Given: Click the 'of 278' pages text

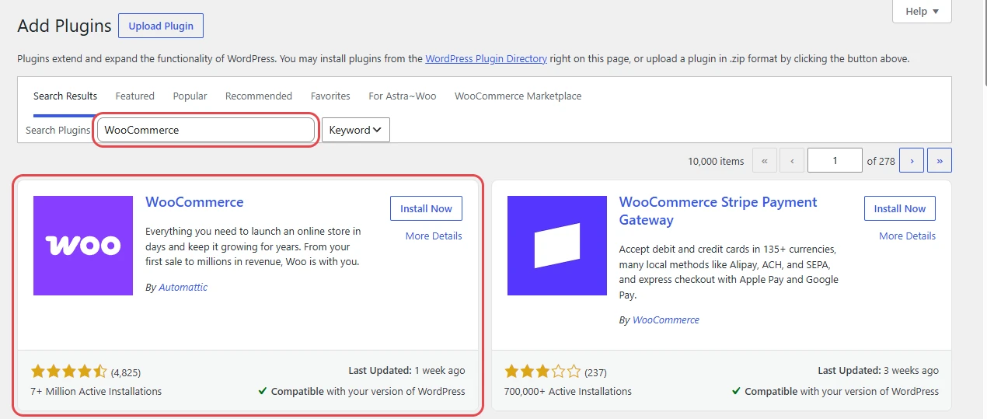Looking at the screenshot, I should (881, 162).
